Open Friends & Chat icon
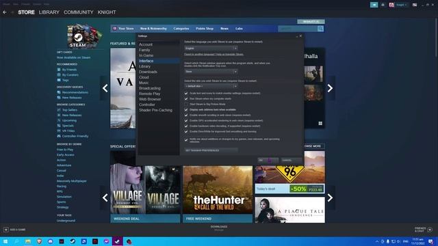This screenshot has width=438, height=246. 430,230
